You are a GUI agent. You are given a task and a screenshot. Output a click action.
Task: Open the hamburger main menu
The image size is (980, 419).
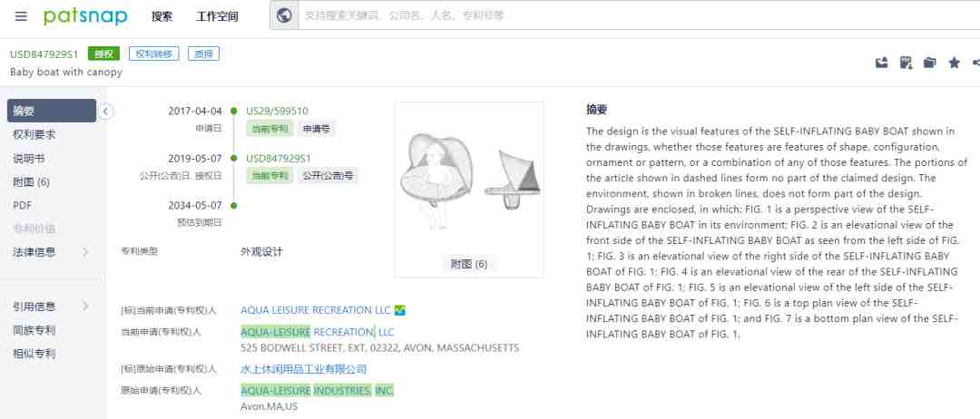click(x=21, y=16)
